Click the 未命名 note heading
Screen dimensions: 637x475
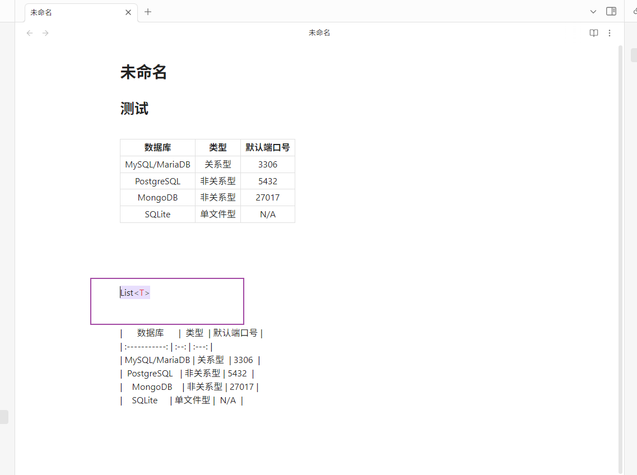pyautogui.click(x=143, y=72)
